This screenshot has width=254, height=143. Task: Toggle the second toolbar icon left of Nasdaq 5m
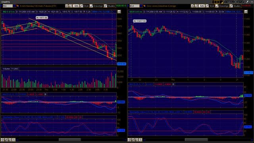pyautogui.click(x=71, y=6)
